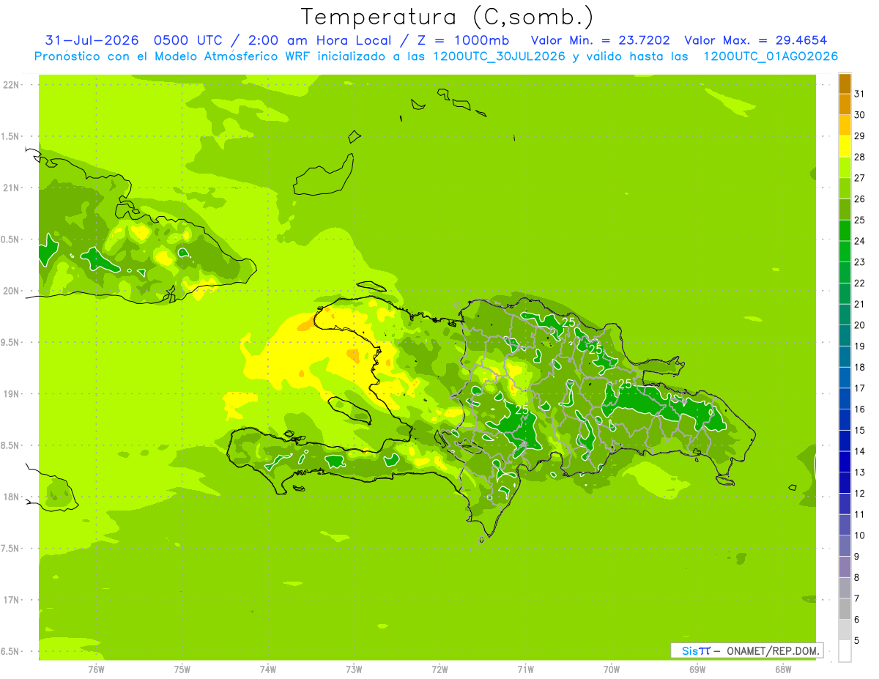This screenshot has height=679, width=879.
Task: Pick the yellow swatch between legend values 28 and 29
Action: click(845, 146)
